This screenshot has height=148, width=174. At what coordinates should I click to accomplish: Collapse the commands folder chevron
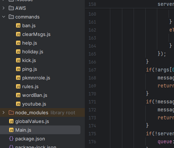tap(4, 17)
